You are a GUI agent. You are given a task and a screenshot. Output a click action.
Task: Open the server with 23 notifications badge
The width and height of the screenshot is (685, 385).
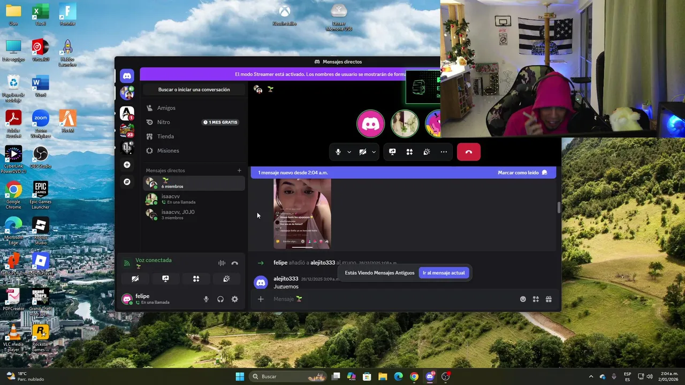[127, 130]
